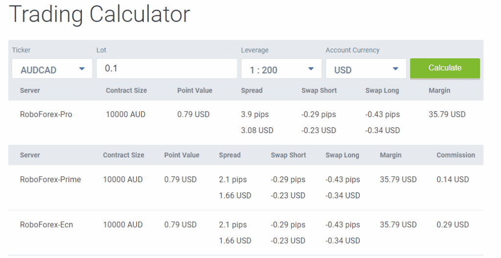Viewport: 501px width, 258px height.
Task: Click the Spread header in the RoboForex-Pro table
Action: (251, 91)
